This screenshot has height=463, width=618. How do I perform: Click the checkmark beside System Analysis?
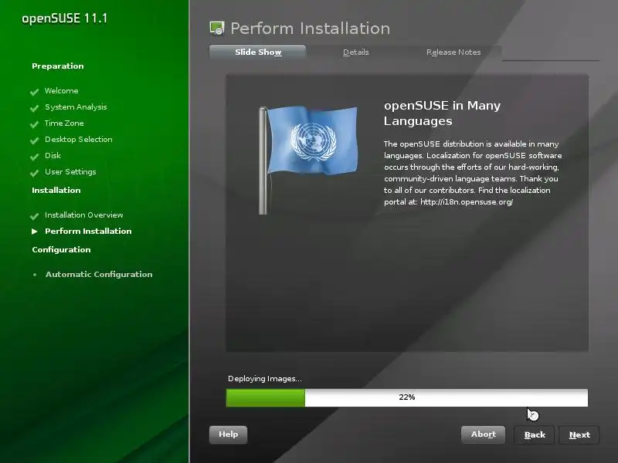point(34,108)
